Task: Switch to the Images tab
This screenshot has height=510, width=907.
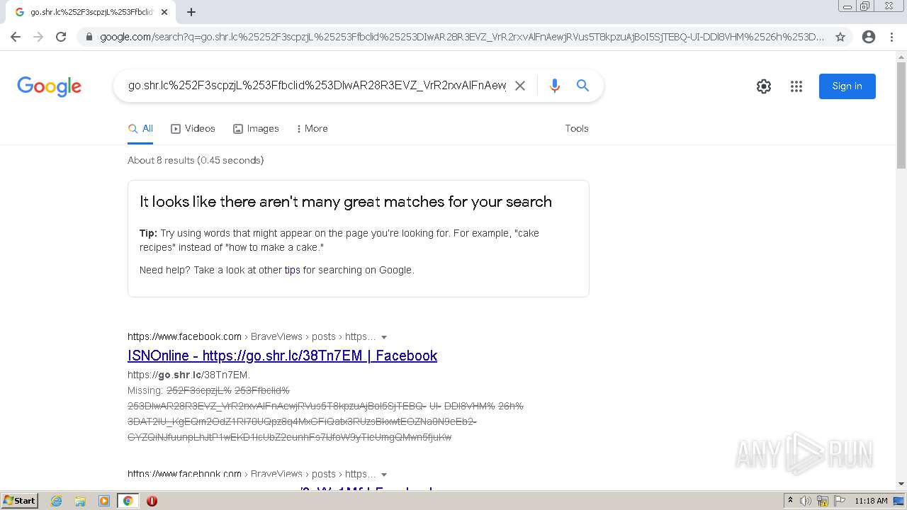Action: (x=256, y=129)
